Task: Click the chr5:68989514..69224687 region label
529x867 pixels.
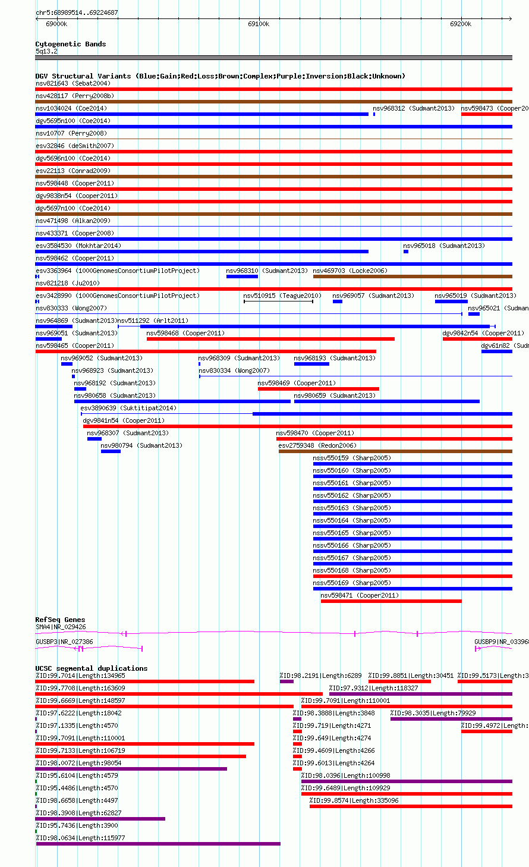Action: point(77,12)
